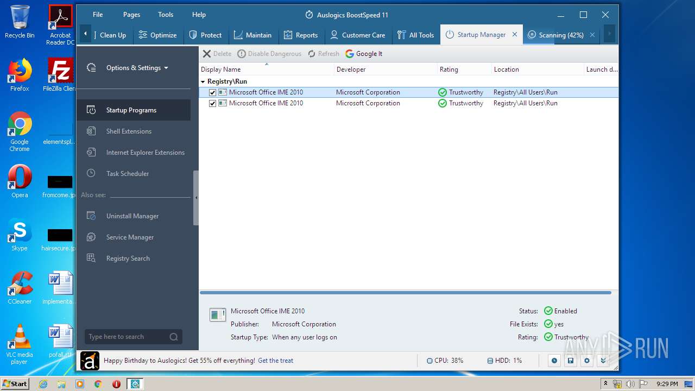Click the Auslogics promo logo icon
The width and height of the screenshot is (695, 391).
click(90, 361)
